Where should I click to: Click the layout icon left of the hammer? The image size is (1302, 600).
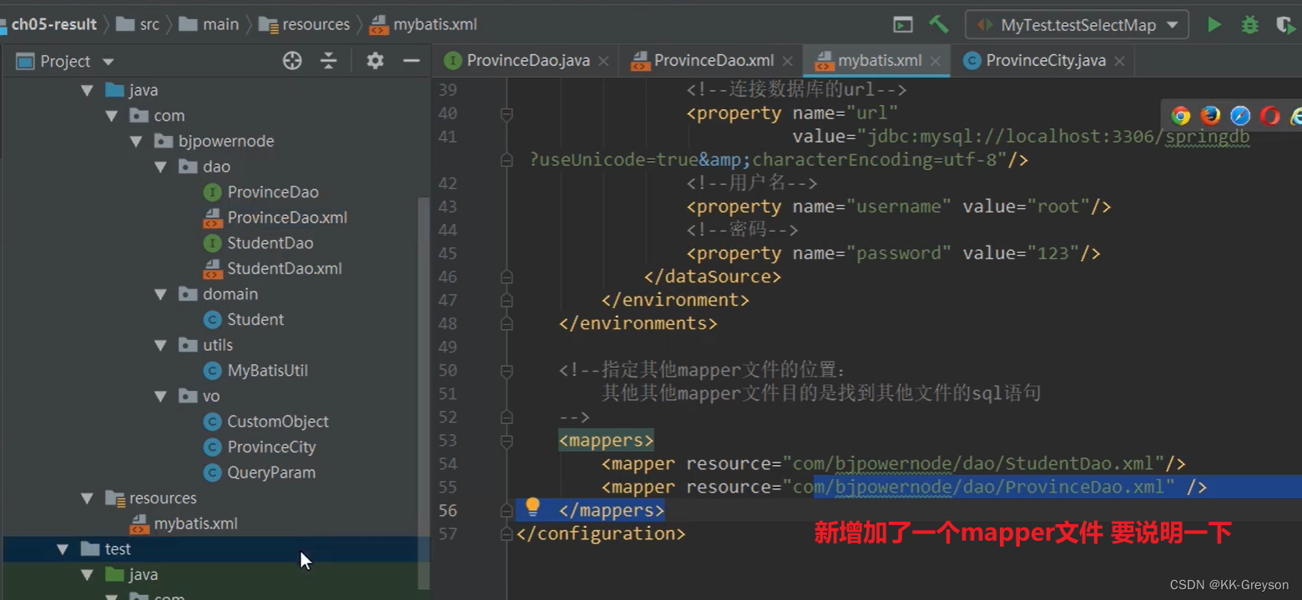pos(903,25)
